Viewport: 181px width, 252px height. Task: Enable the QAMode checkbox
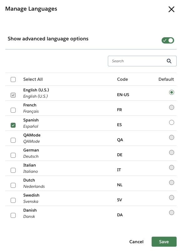pos(13,140)
